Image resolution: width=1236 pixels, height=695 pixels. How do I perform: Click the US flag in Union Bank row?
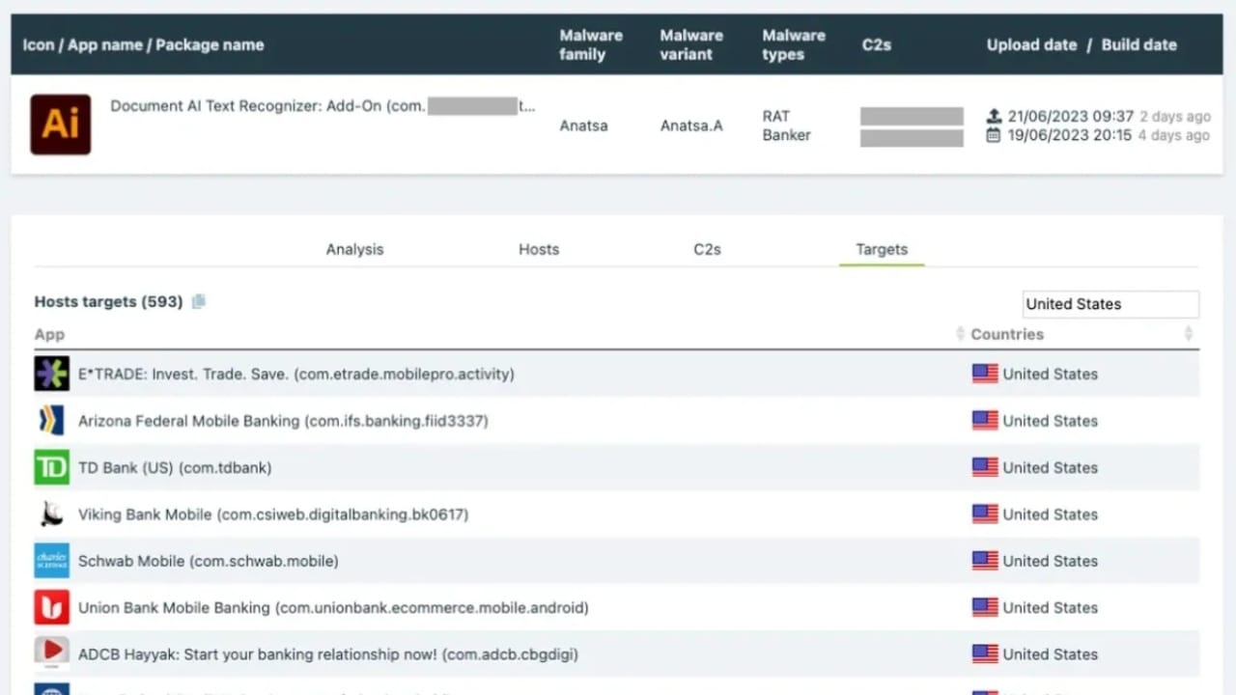pyautogui.click(x=985, y=607)
